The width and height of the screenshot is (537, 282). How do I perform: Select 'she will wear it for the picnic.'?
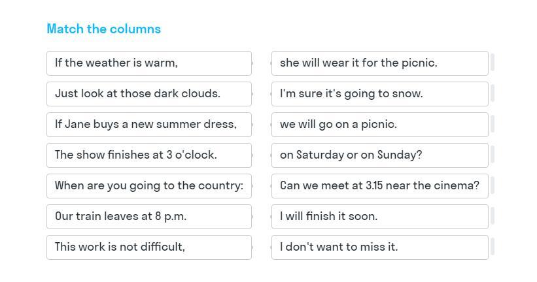(379, 63)
